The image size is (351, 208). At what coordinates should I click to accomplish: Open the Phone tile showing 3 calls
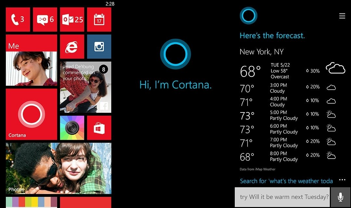coord(18,19)
